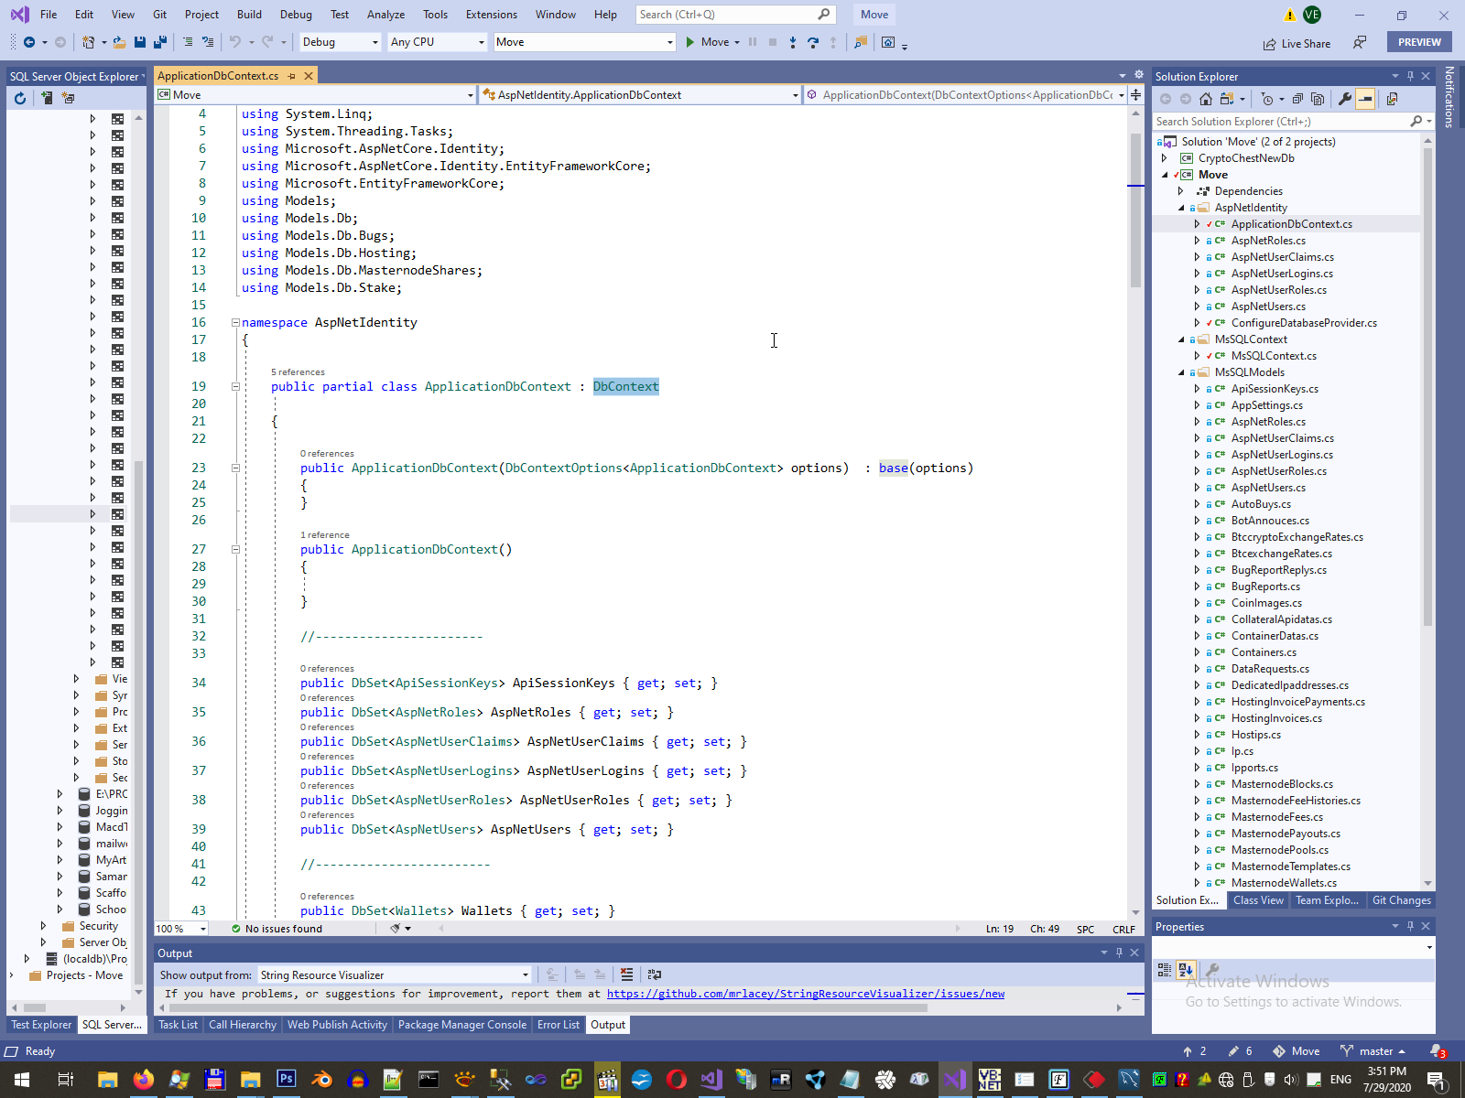Collapse the namespace AspNetIdentity code block

pos(235,323)
